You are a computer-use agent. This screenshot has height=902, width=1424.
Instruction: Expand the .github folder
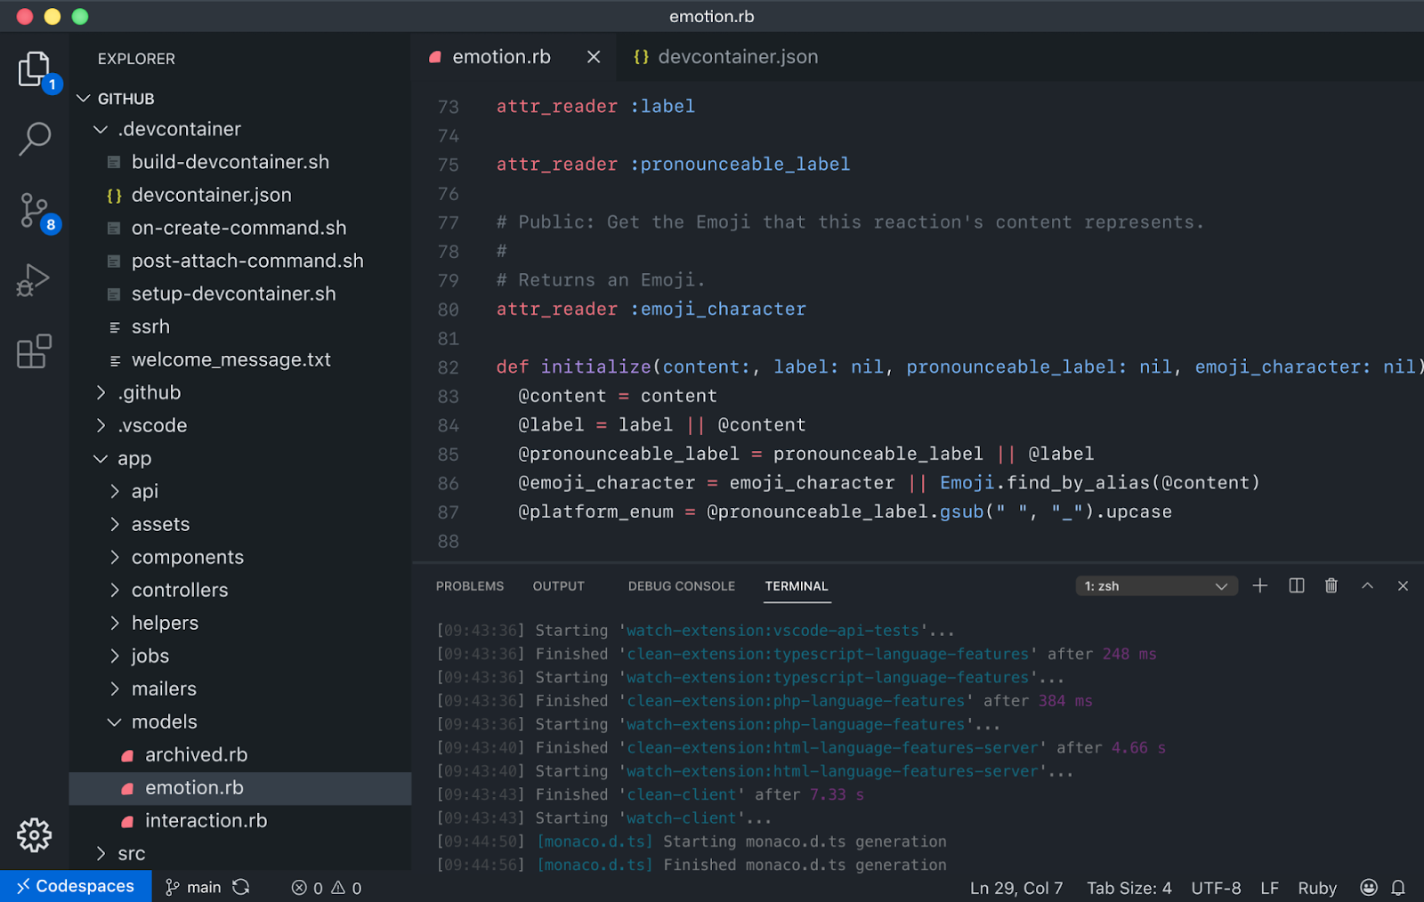coord(101,392)
